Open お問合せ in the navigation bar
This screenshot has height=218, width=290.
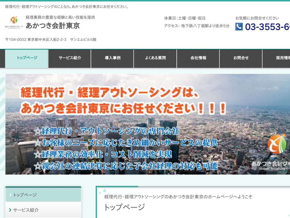click(x=241, y=58)
